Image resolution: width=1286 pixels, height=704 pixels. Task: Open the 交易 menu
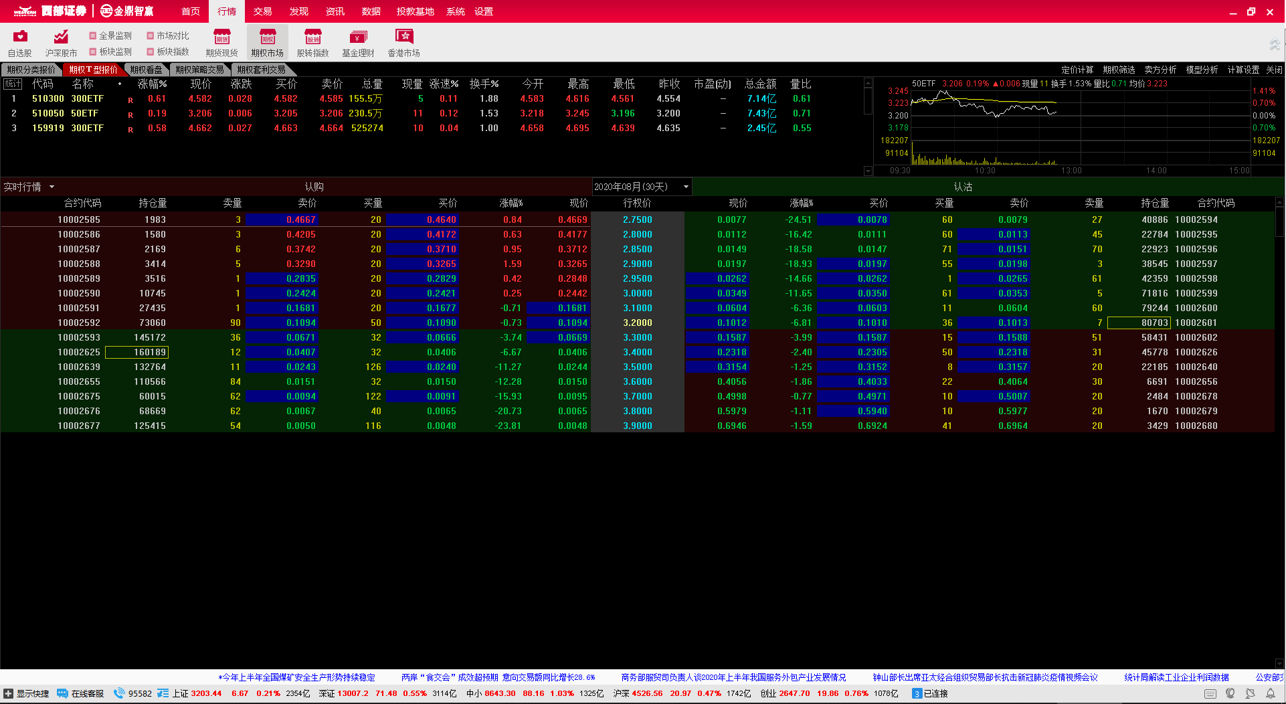pyautogui.click(x=262, y=11)
